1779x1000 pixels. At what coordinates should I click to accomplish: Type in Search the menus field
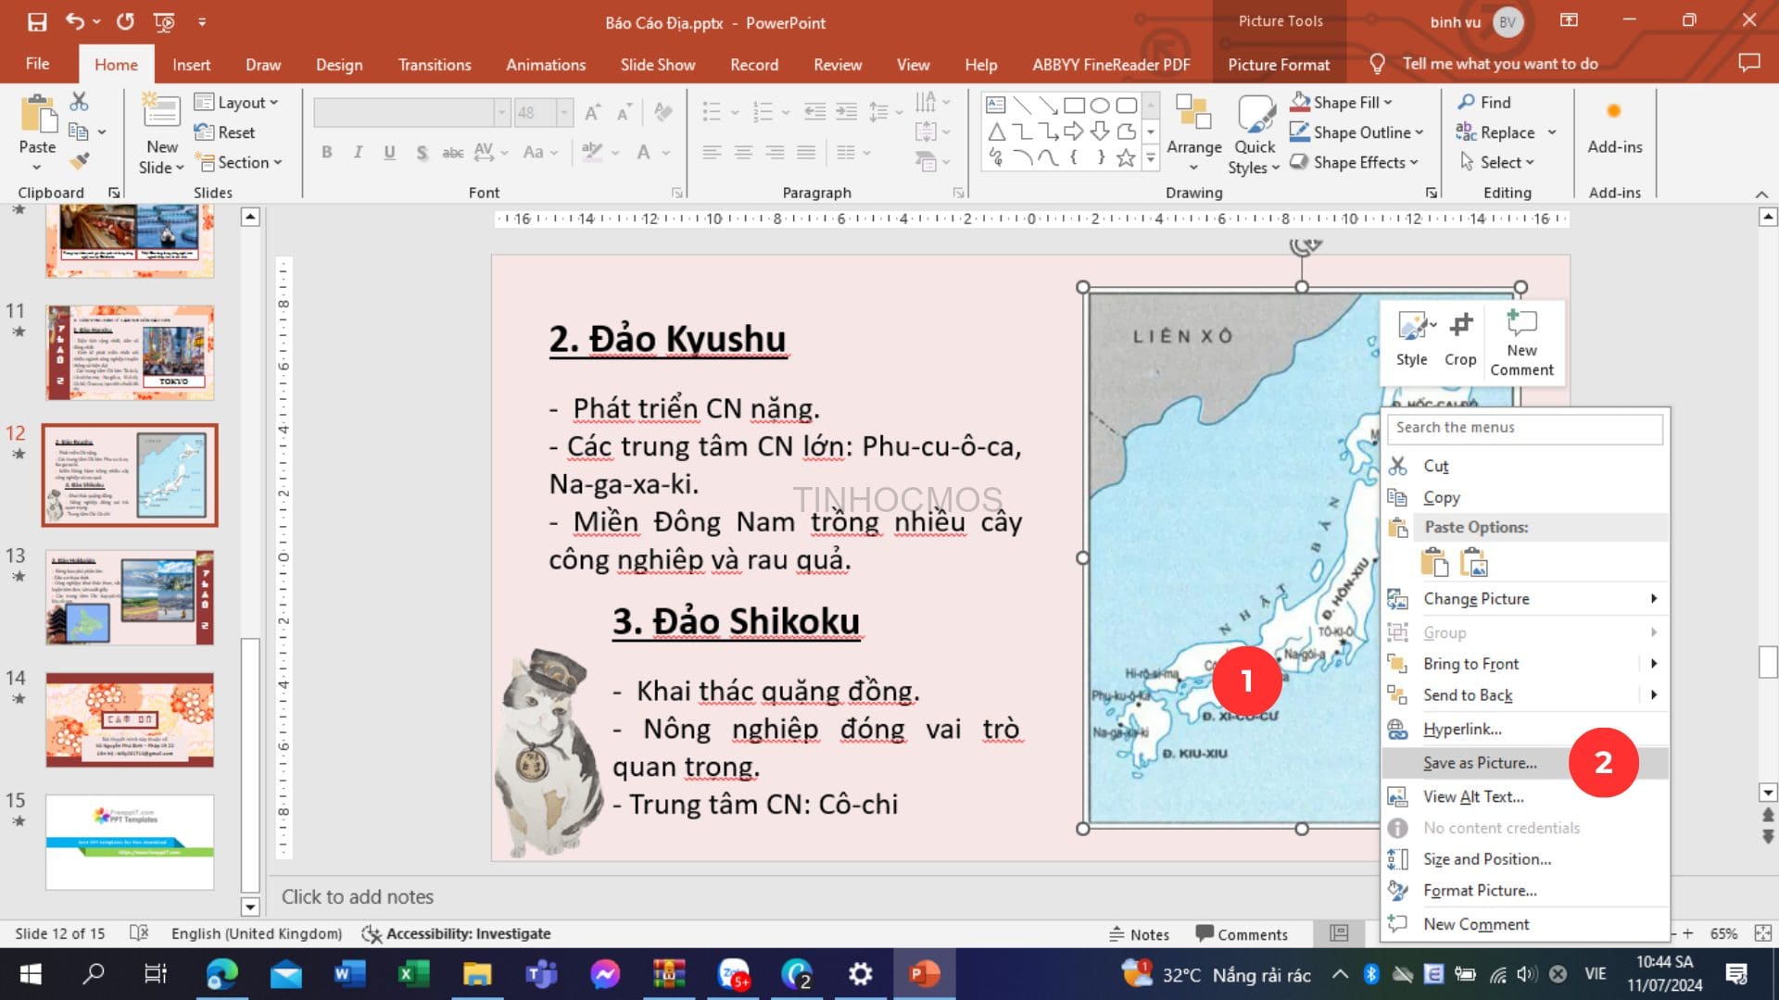1524,428
